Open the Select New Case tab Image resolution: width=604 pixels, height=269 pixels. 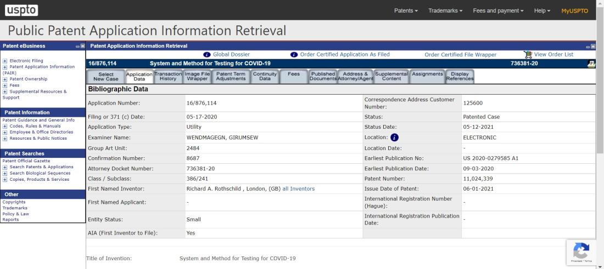[x=106, y=77]
